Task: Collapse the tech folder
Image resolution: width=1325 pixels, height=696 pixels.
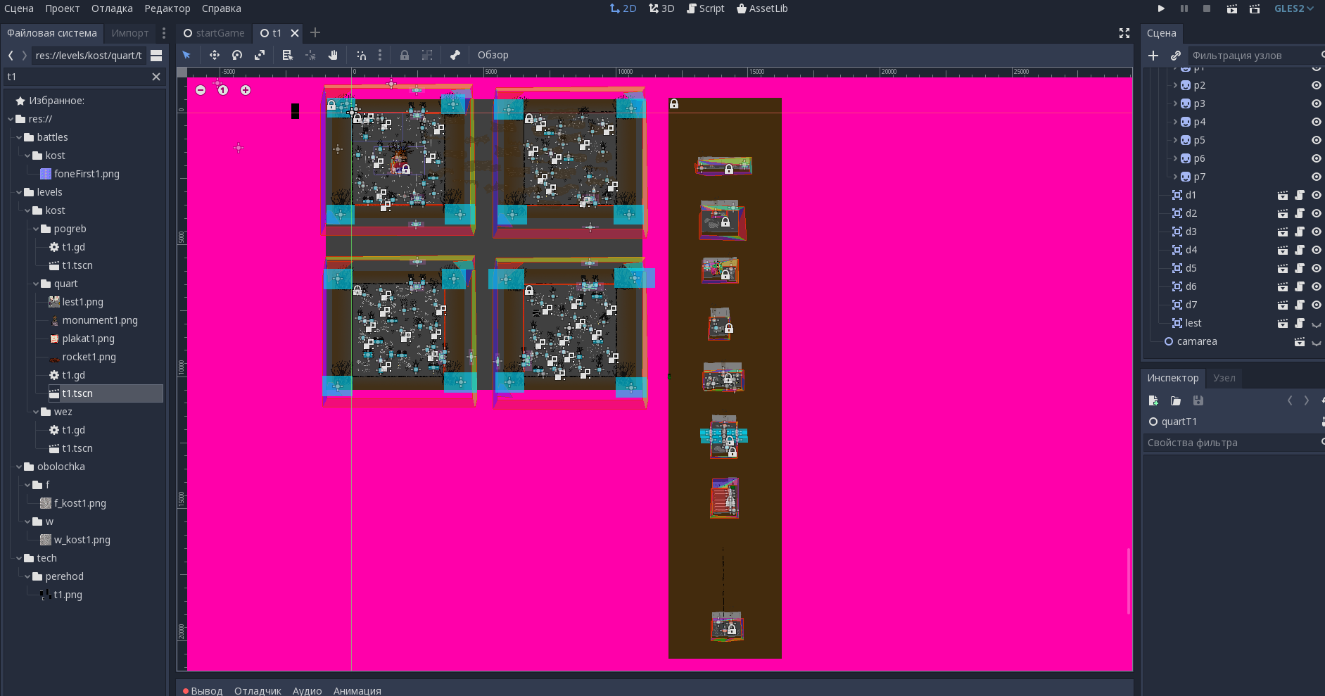Action: (x=19, y=558)
